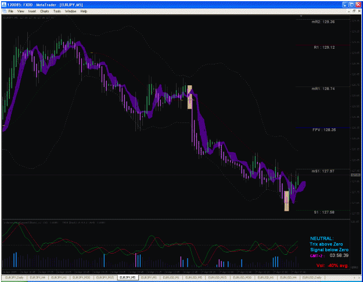Click the Signal below Zero text
Image resolution: width=363 pixels, height=282 pixels.
tap(329, 250)
